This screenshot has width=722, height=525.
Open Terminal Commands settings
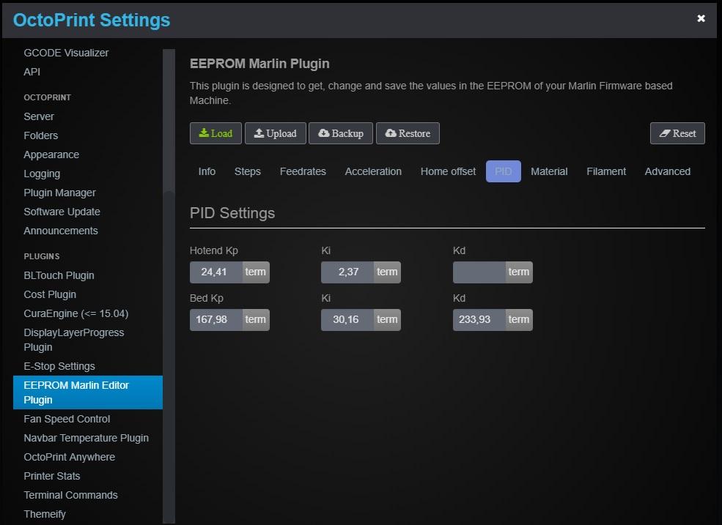[70, 495]
